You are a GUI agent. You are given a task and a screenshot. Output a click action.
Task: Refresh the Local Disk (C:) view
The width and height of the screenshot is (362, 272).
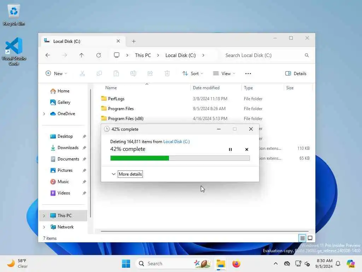point(99,55)
